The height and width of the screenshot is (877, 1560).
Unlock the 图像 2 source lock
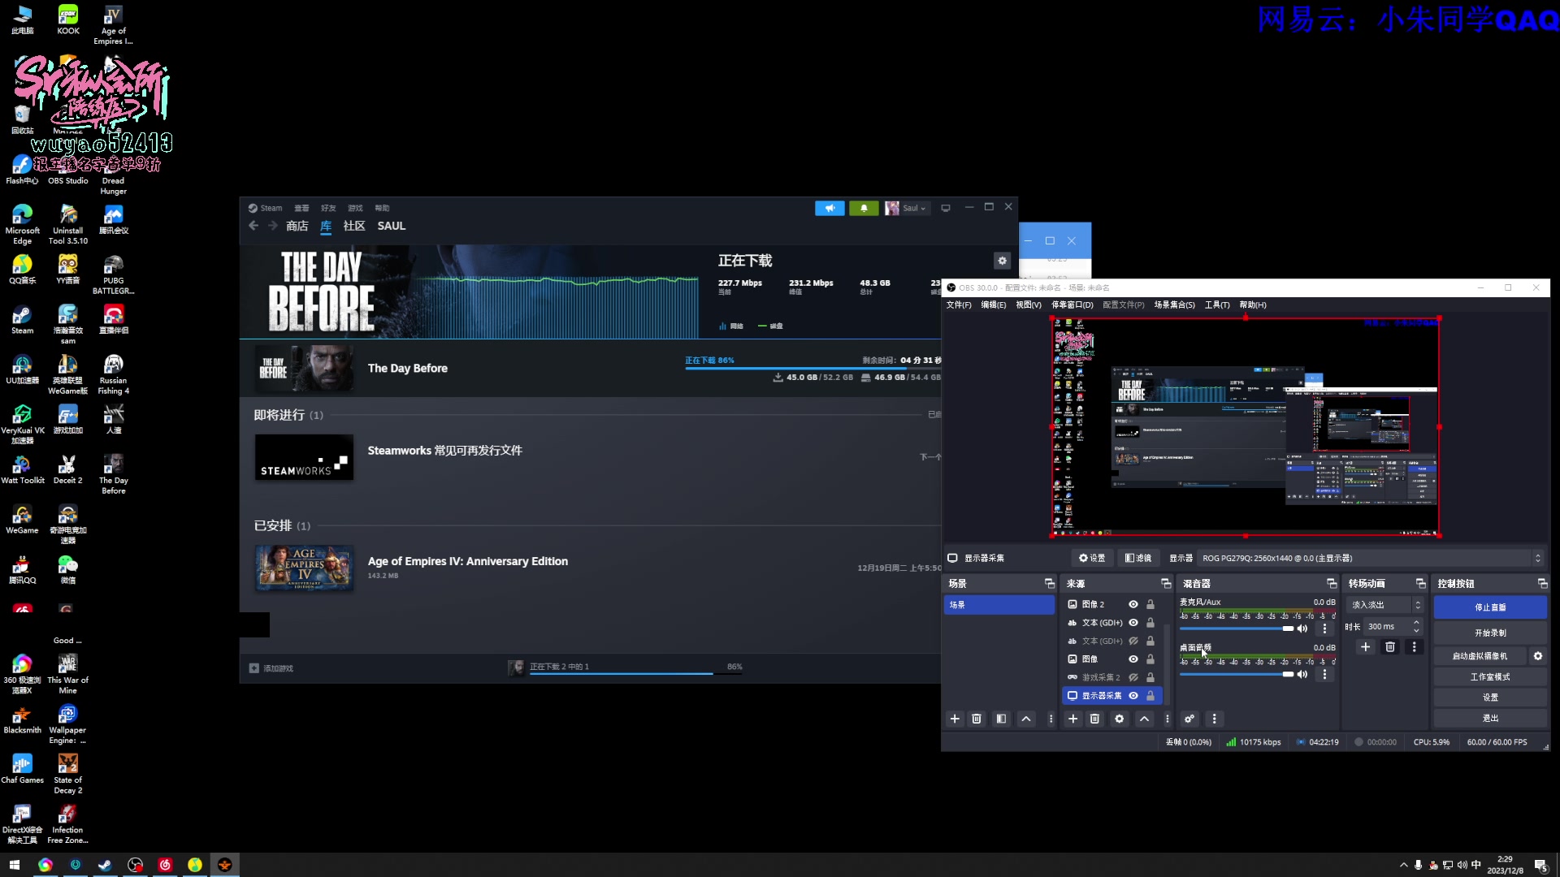coord(1150,605)
